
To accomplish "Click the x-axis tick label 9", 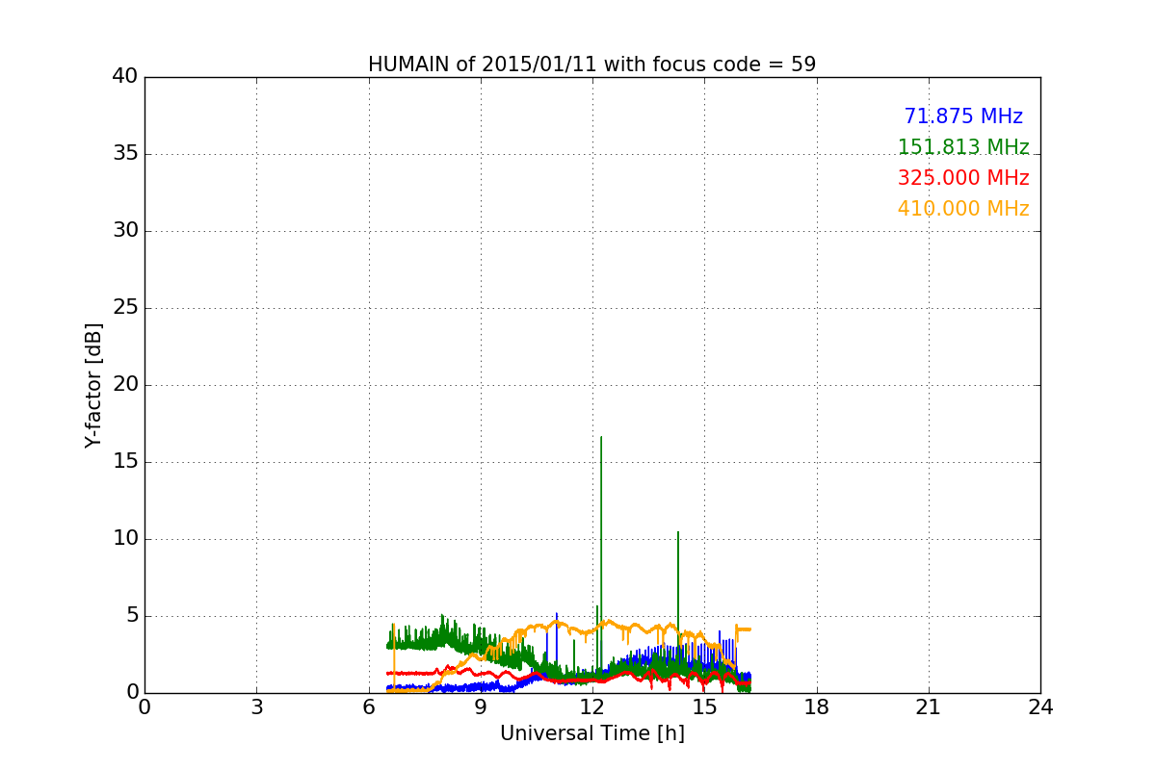I will coord(481,707).
